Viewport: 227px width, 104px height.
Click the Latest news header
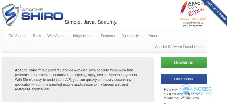click(184, 79)
